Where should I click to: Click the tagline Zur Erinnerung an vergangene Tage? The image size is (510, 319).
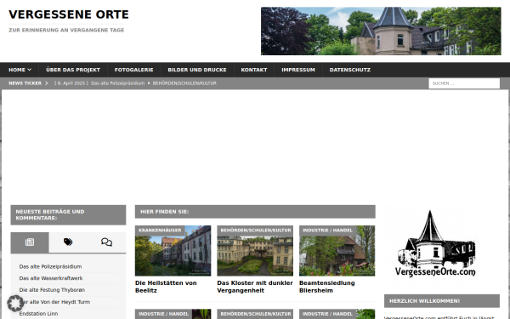66,30
